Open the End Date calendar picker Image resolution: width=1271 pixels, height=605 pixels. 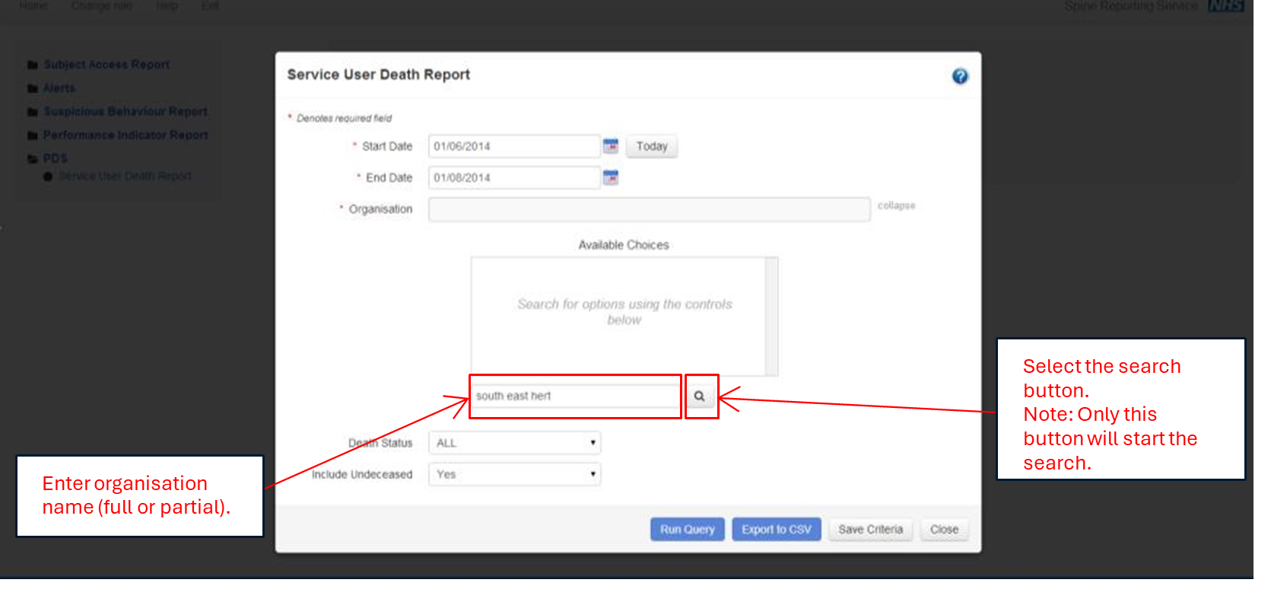(x=610, y=177)
